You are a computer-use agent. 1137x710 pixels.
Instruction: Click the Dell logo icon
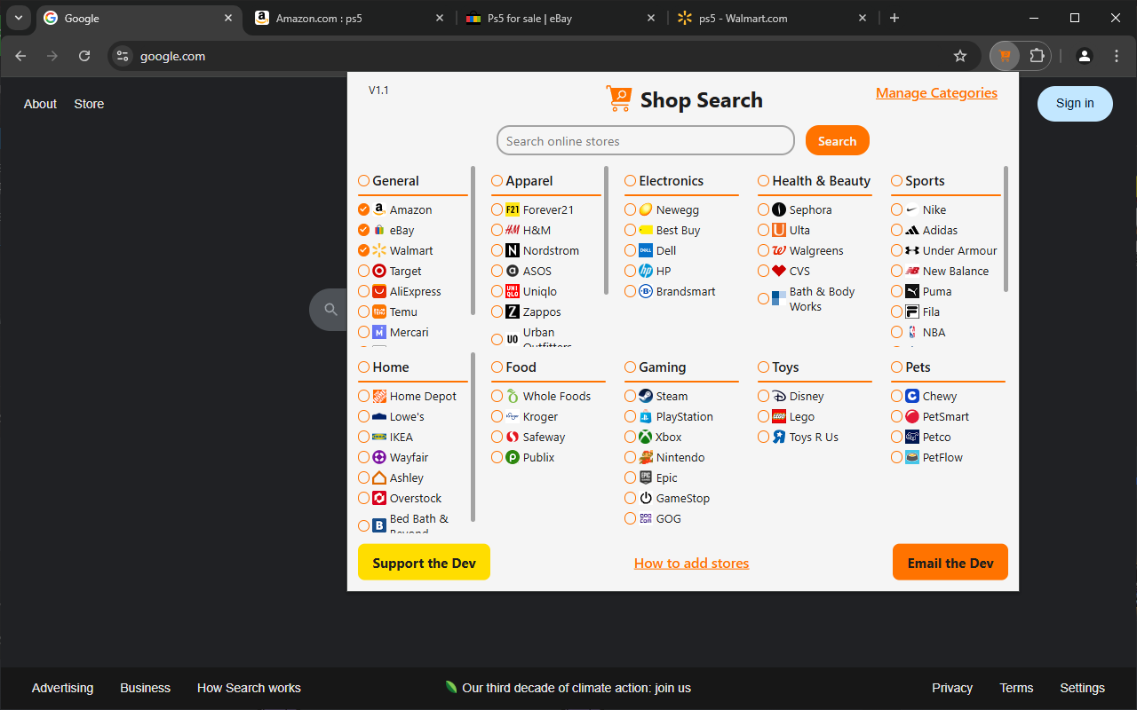pyautogui.click(x=646, y=250)
